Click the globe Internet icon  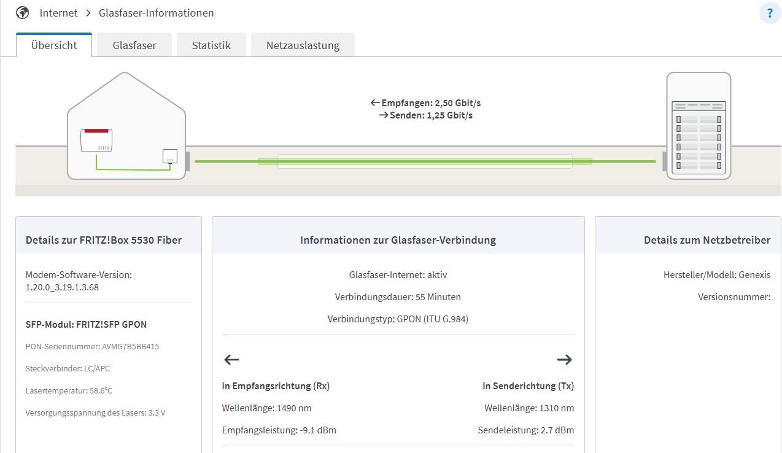[23, 12]
